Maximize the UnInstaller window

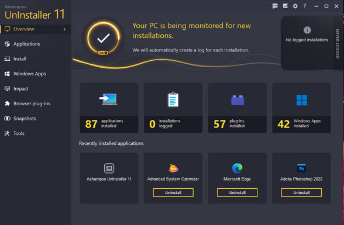[x=326, y=6]
